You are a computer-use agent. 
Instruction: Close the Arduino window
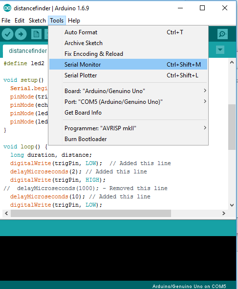tap(225, 8)
